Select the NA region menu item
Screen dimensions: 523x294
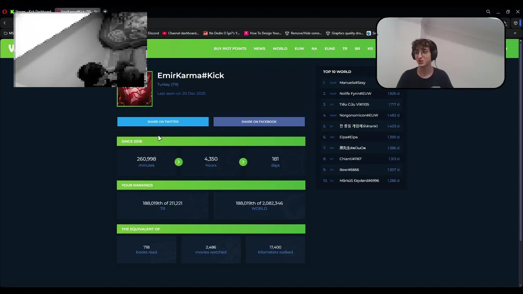(314, 49)
